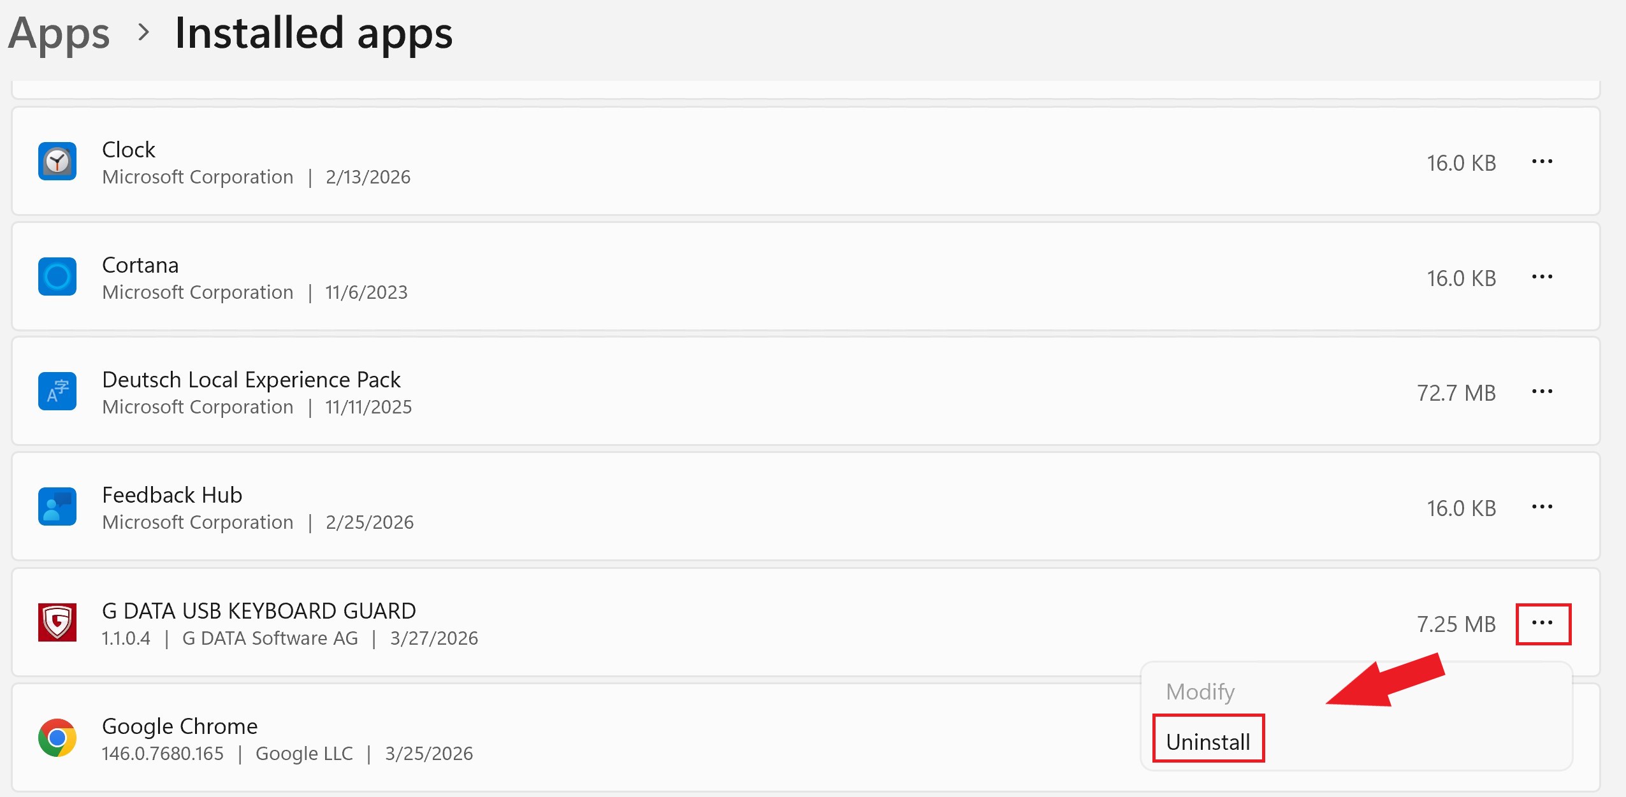
Task: Click the G DATA shield icon
Action: [57, 622]
